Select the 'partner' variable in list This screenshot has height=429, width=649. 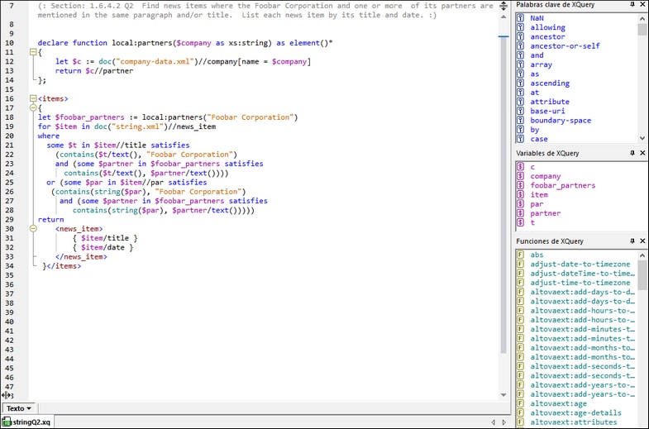(x=545, y=213)
